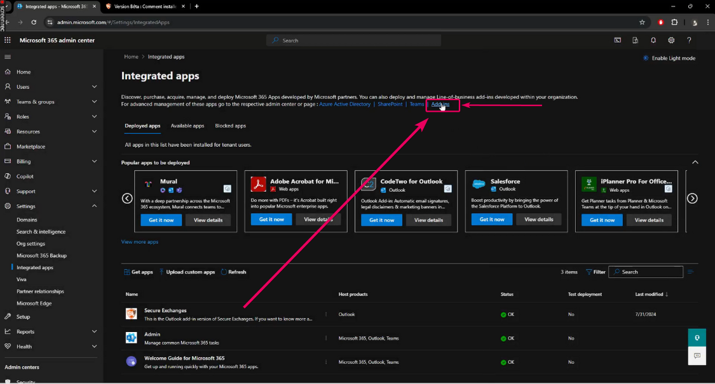Open the Filter option

[596, 272]
